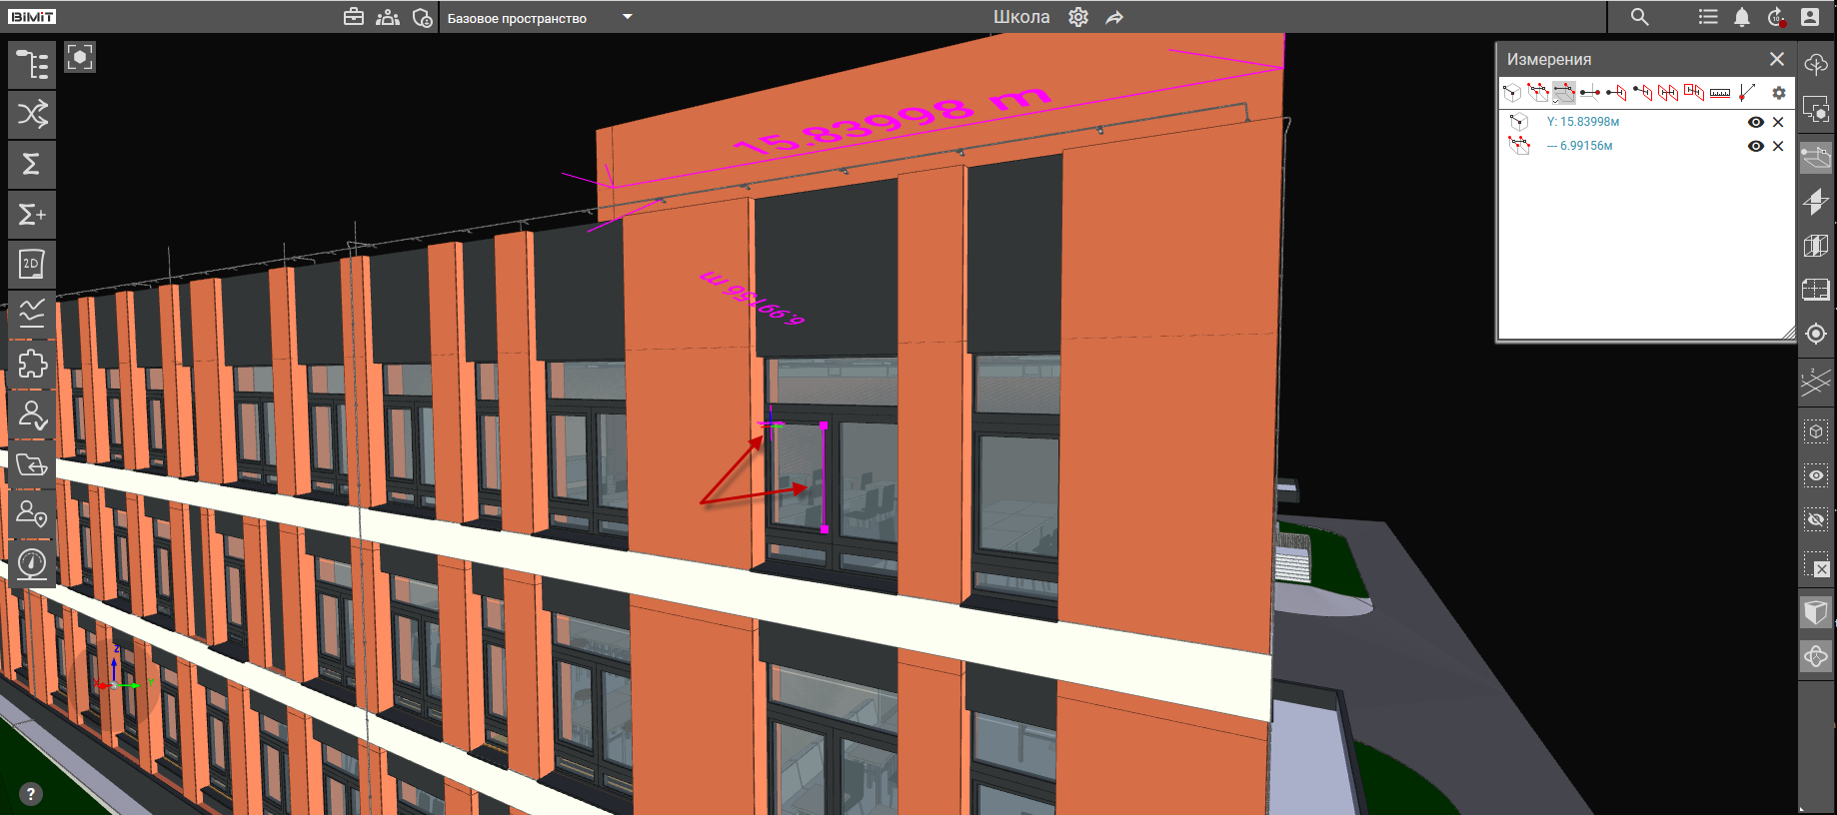Expand the Базовое пространство dropdown
Image resolution: width=1837 pixels, height=815 pixels.
(x=628, y=17)
